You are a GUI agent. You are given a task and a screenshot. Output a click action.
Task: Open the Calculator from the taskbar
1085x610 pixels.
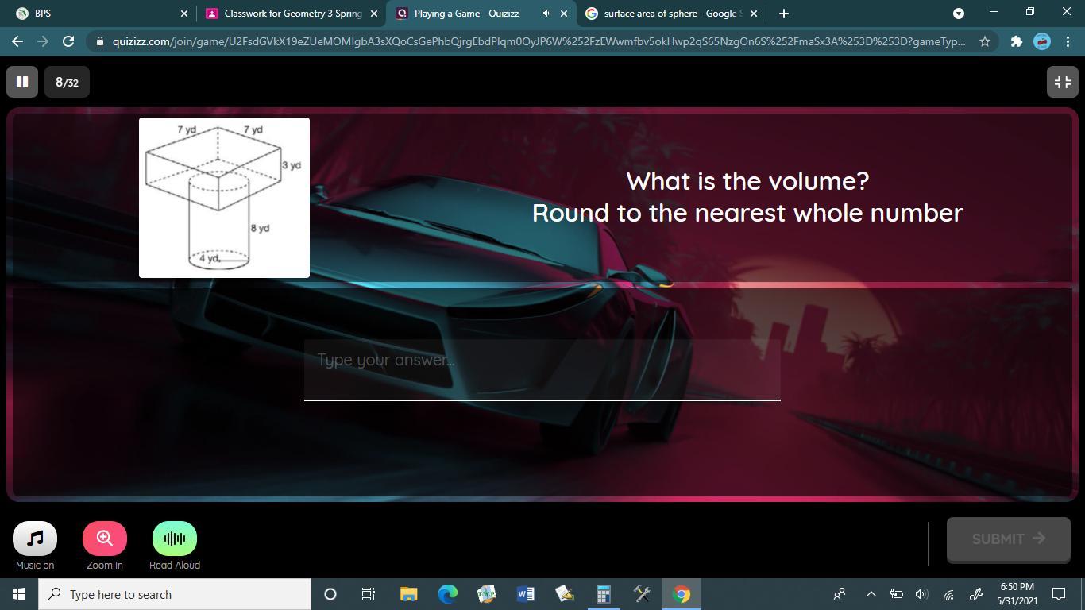coord(603,594)
